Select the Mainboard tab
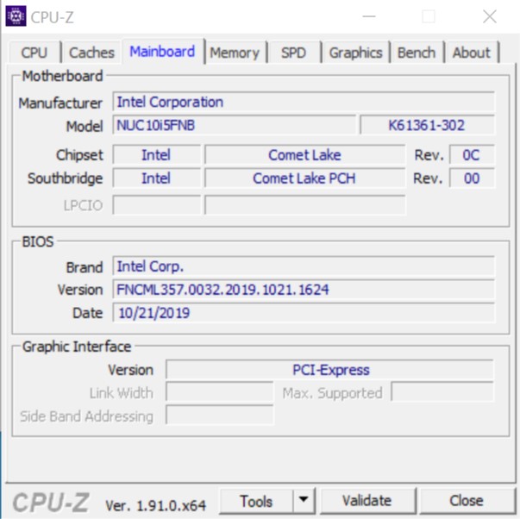Screen dimensions: 520x519 click(162, 52)
